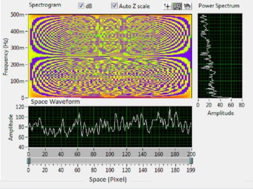Screen dimensions: 253x189
Task: Select the pan hand tool
Action: [x=187, y=6]
